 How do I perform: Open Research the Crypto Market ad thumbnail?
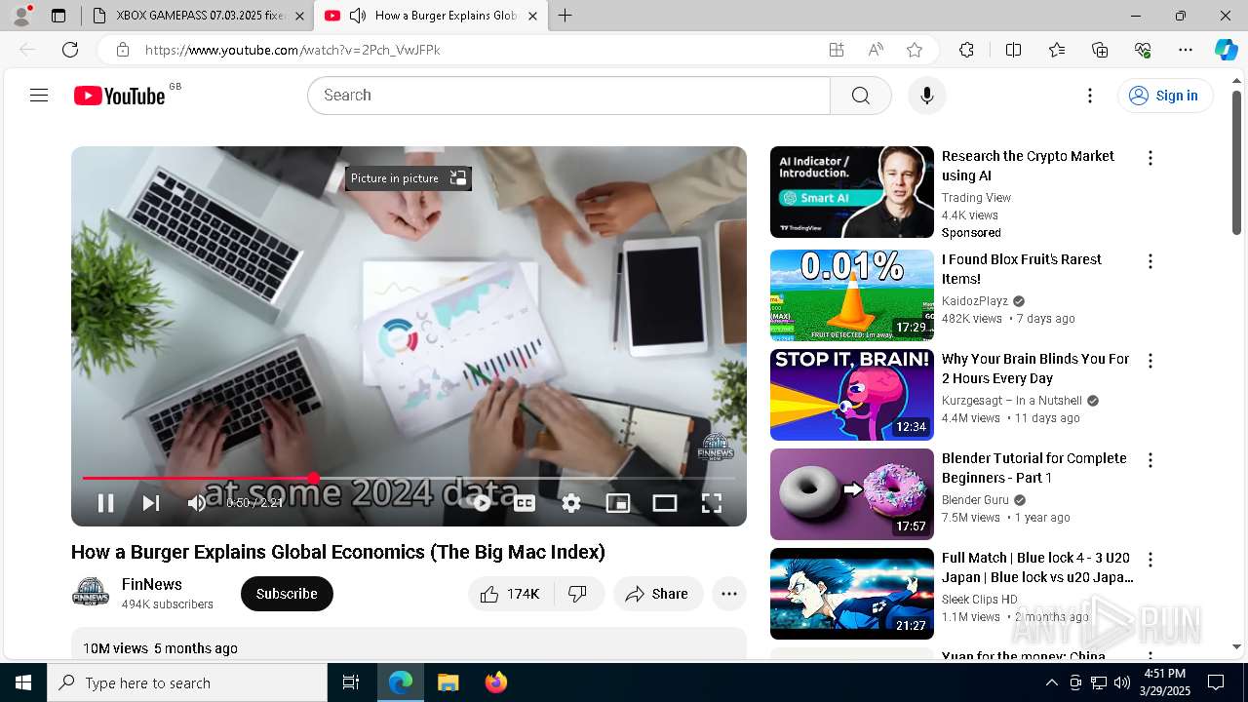tap(852, 192)
